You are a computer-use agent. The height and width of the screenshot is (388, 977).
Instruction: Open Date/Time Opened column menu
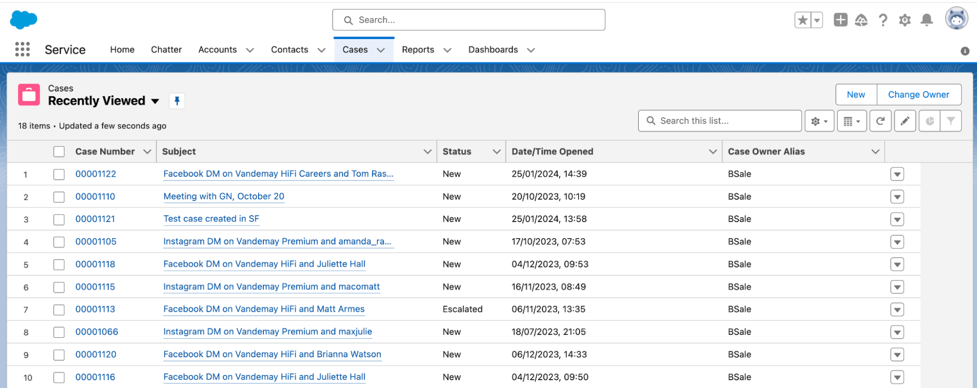[713, 152]
